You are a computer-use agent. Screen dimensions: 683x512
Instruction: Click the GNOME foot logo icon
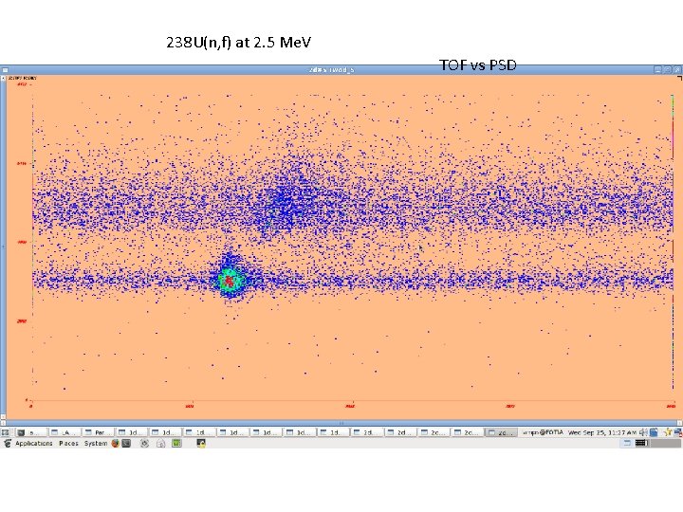[8, 443]
